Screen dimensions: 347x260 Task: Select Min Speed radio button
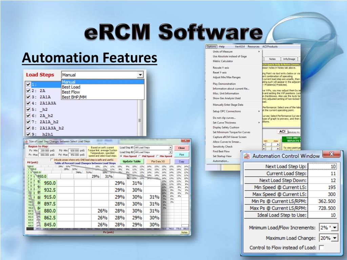tap(157, 156)
